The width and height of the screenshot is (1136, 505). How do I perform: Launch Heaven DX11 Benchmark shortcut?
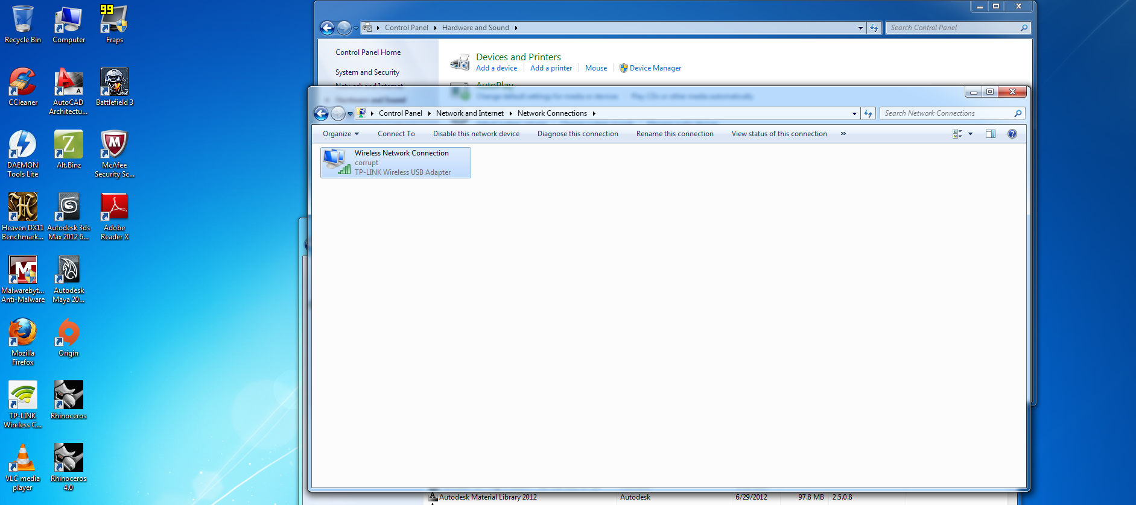(x=23, y=217)
